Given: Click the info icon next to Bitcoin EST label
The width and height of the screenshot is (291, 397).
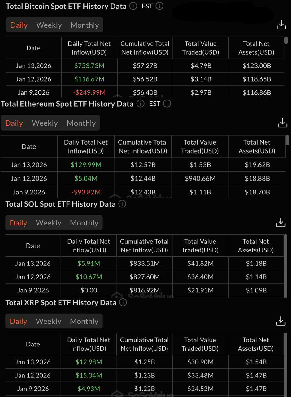Looking at the screenshot, I should pyautogui.click(x=159, y=6).
